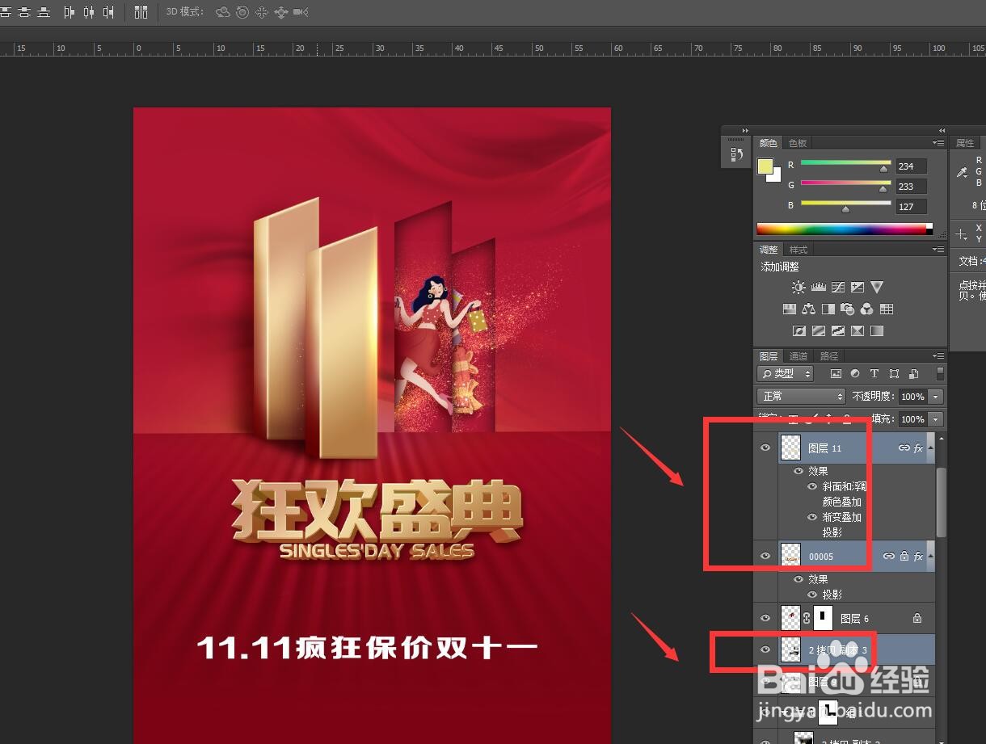986x744 pixels.
Task: Click the type layer filter (T) icon
Action: click(874, 373)
